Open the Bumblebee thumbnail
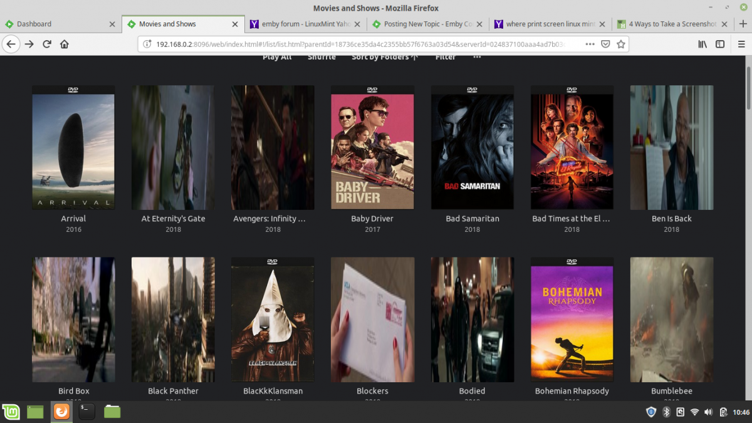 [x=672, y=320]
